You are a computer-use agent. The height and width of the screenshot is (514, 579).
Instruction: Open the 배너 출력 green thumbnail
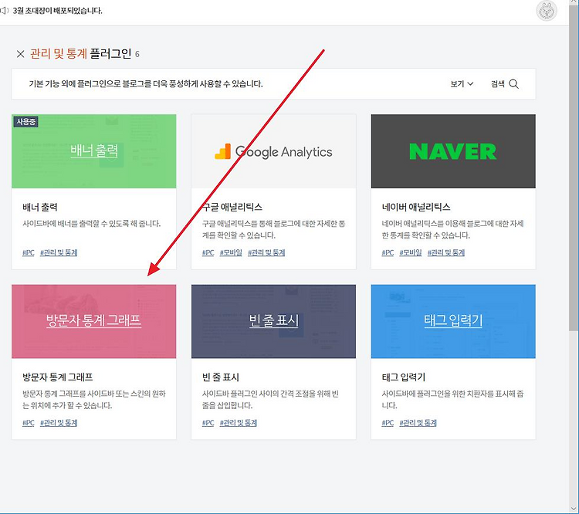tap(93, 151)
